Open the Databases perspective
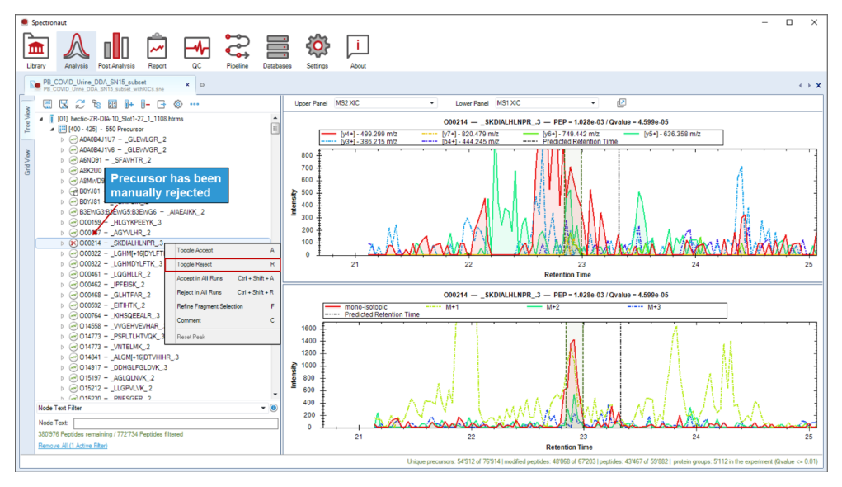Image resolution: width=842 pixels, height=487 pixels. coord(277,51)
